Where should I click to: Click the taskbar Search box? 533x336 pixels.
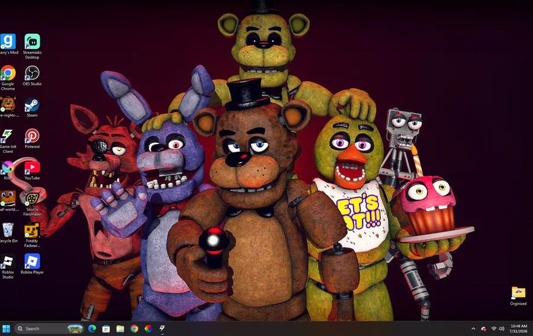[x=49, y=328]
